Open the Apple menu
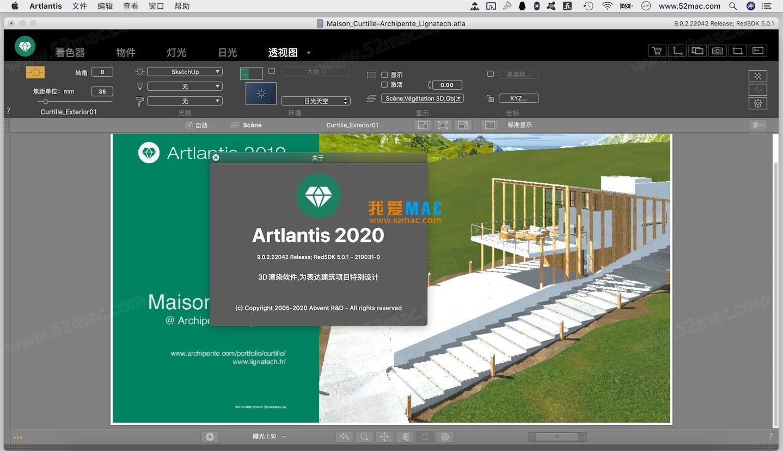783x451 pixels. point(15,6)
